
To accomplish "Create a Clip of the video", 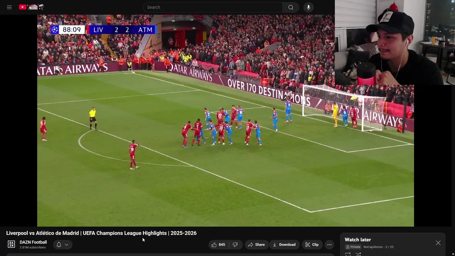I will (312, 245).
